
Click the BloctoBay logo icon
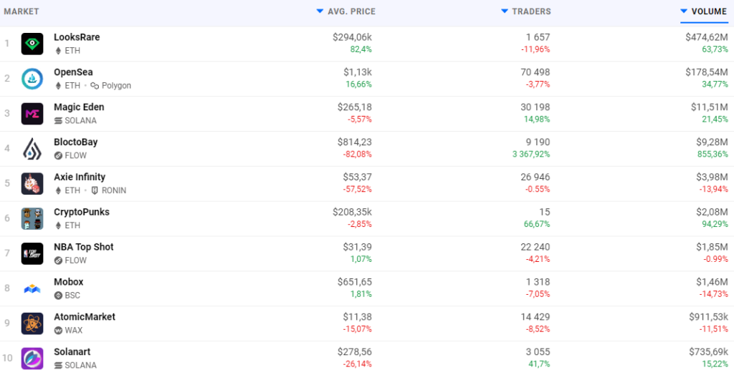[x=32, y=149]
